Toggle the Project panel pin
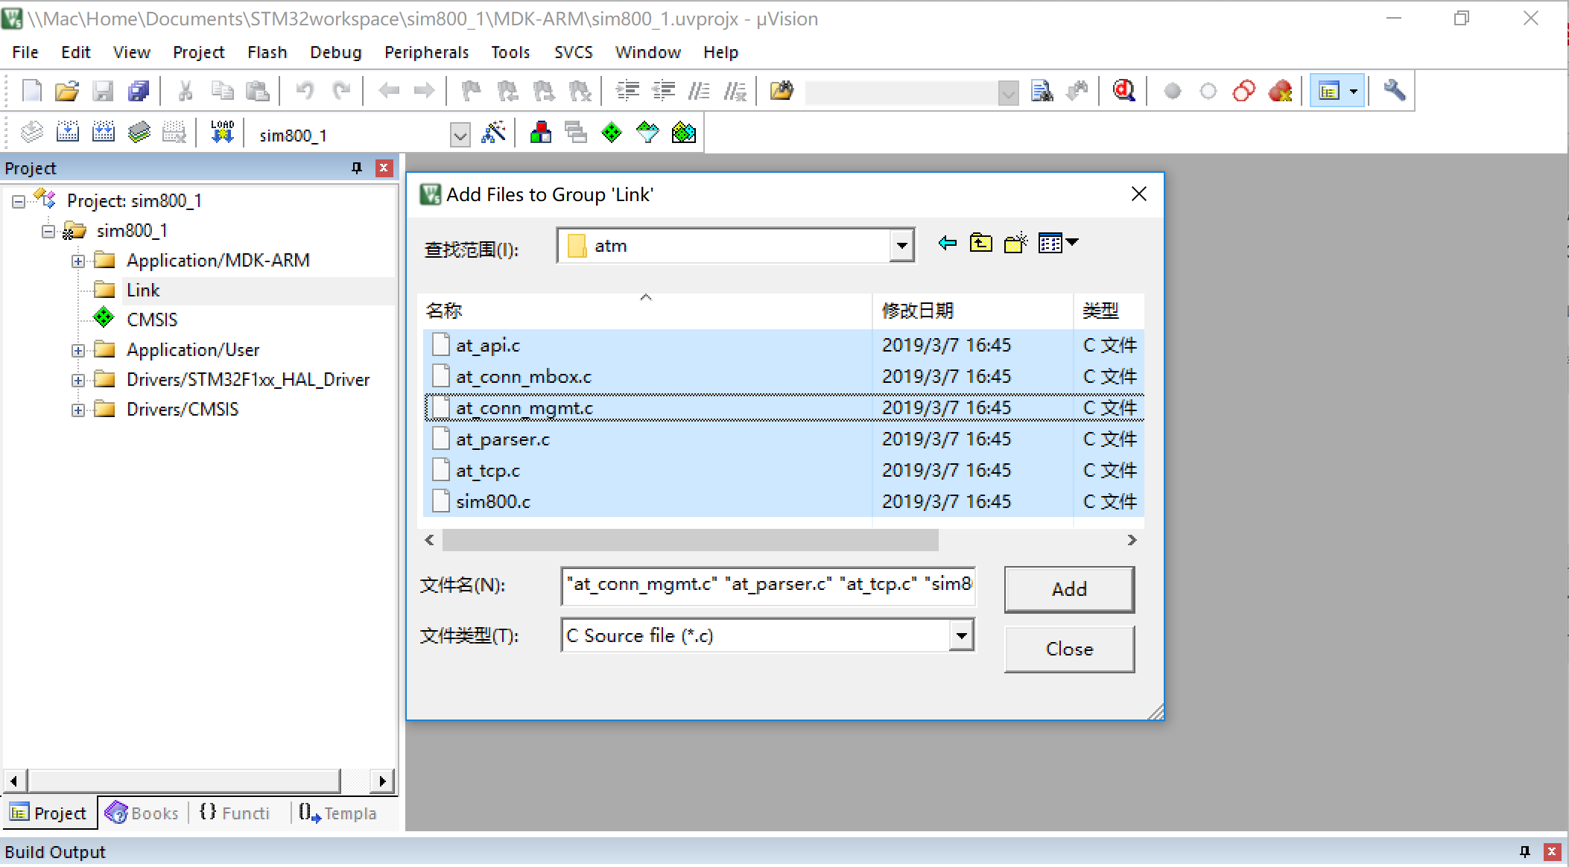This screenshot has height=867, width=1569. click(x=356, y=168)
